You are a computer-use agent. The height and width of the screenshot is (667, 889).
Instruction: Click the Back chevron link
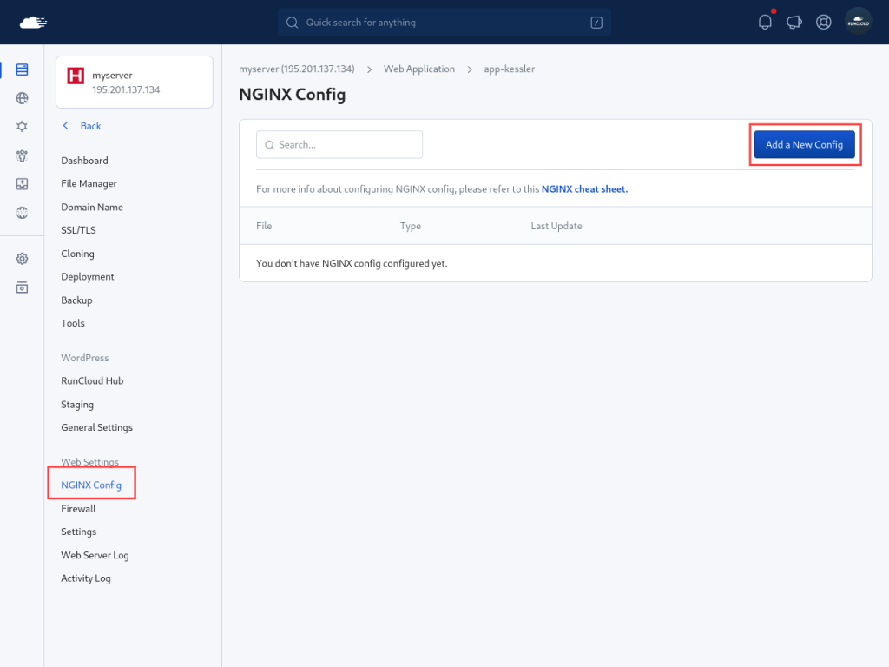click(x=82, y=126)
